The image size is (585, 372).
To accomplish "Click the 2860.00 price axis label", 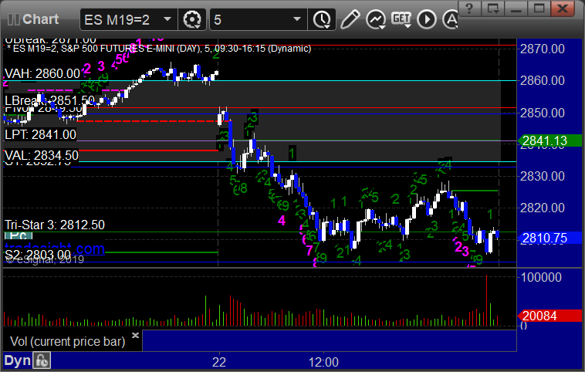I will (542, 80).
